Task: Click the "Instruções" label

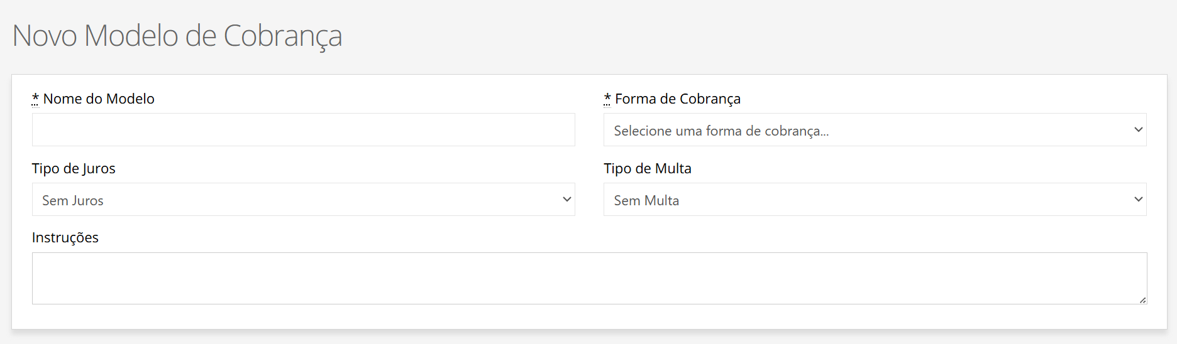Action: pyautogui.click(x=65, y=237)
